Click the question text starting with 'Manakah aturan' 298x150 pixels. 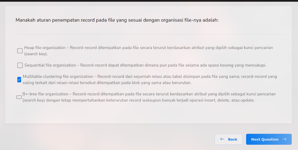click(117, 20)
